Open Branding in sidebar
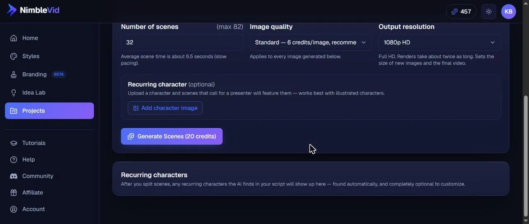This screenshot has height=224, width=529. 50,74
